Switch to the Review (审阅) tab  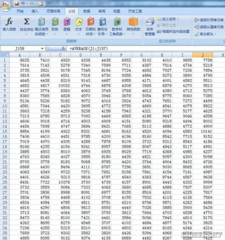point(102,11)
